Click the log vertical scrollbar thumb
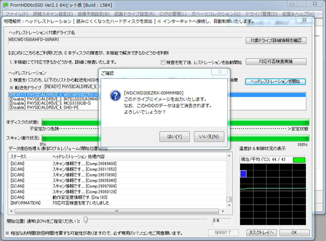This screenshot has width=326, height=241. pyautogui.click(x=229, y=199)
